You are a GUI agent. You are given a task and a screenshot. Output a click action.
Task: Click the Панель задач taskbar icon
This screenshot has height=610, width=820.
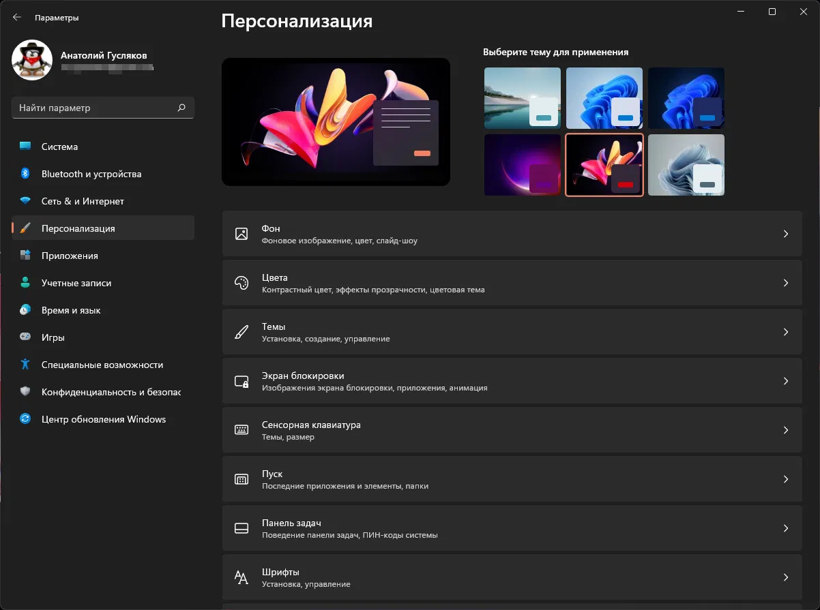[x=241, y=528]
